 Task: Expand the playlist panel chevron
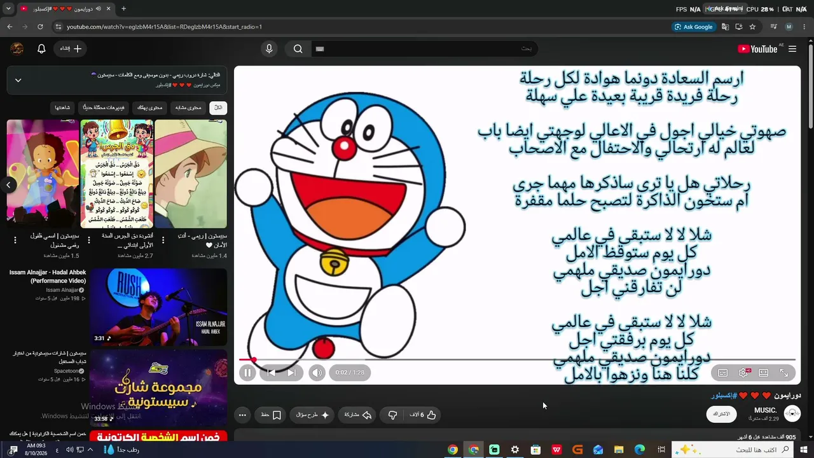[18, 80]
